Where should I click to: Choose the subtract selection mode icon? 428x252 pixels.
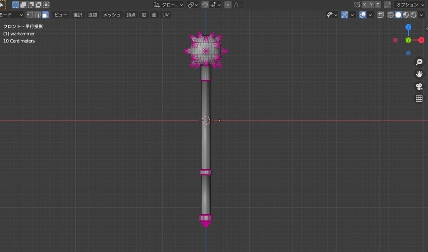click(31, 5)
